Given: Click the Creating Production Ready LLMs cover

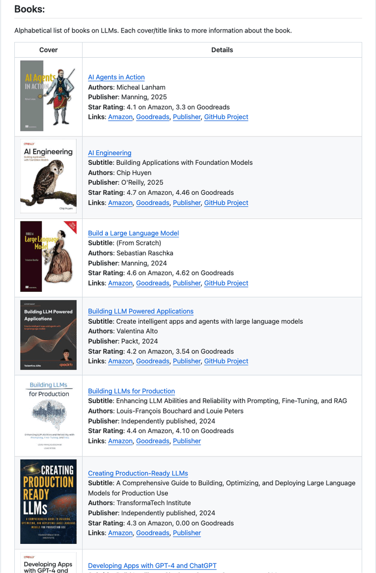Looking at the screenshot, I should [x=48, y=501].
